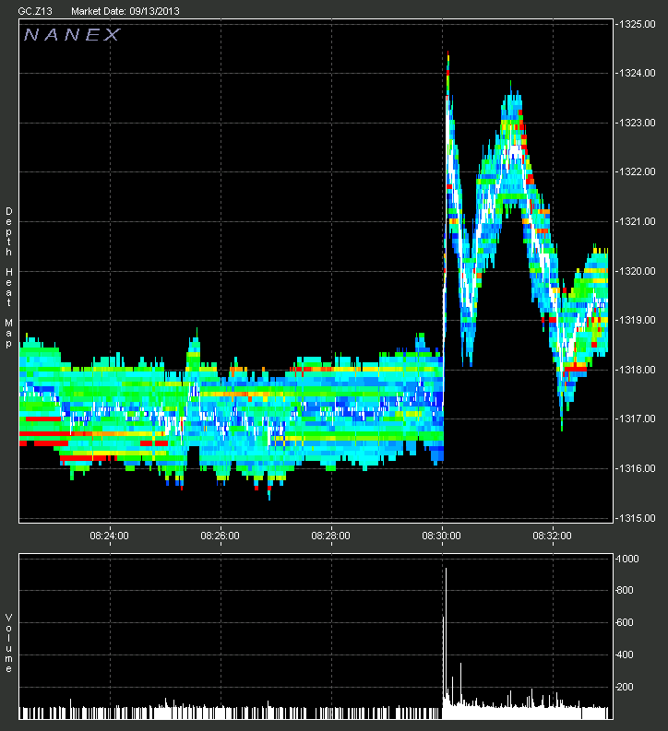Viewport: 668px width, 731px height.
Task: Click the 08:28:00 time axis label
Action: pos(330,536)
